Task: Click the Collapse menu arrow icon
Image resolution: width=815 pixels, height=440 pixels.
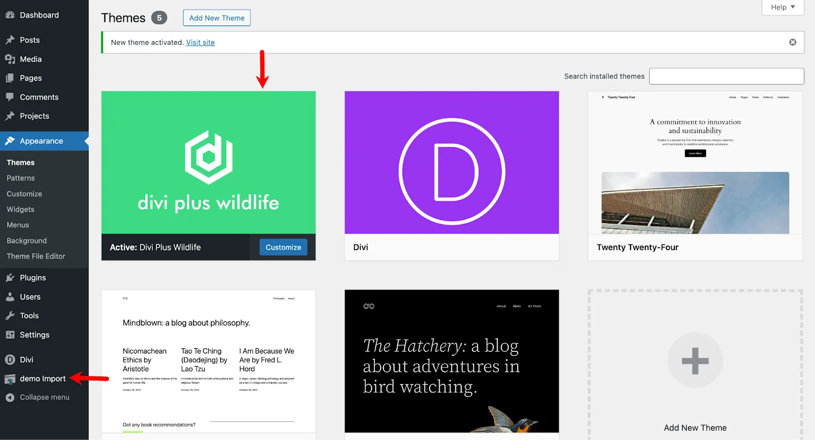Action: [10, 397]
